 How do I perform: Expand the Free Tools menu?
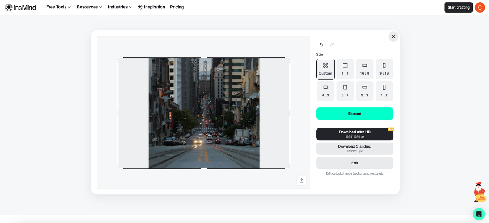(58, 7)
